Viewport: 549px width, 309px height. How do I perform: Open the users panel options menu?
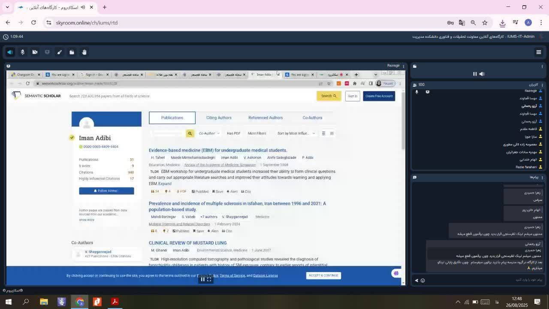pyautogui.click(x=542, y=85)
